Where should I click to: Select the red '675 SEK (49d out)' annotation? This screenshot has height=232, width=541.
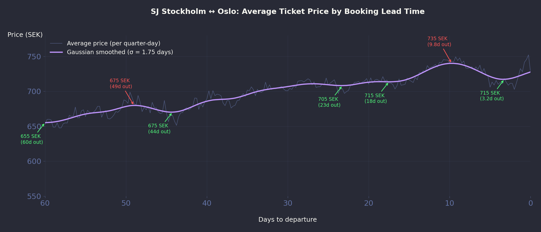point(121,84)
